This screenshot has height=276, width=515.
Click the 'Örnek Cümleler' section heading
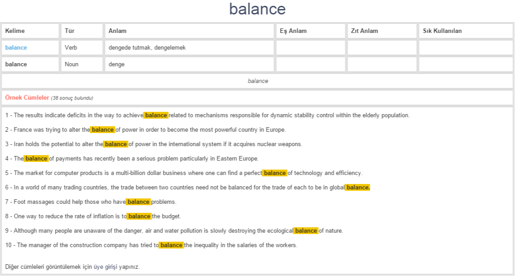[x=27, y=98]
